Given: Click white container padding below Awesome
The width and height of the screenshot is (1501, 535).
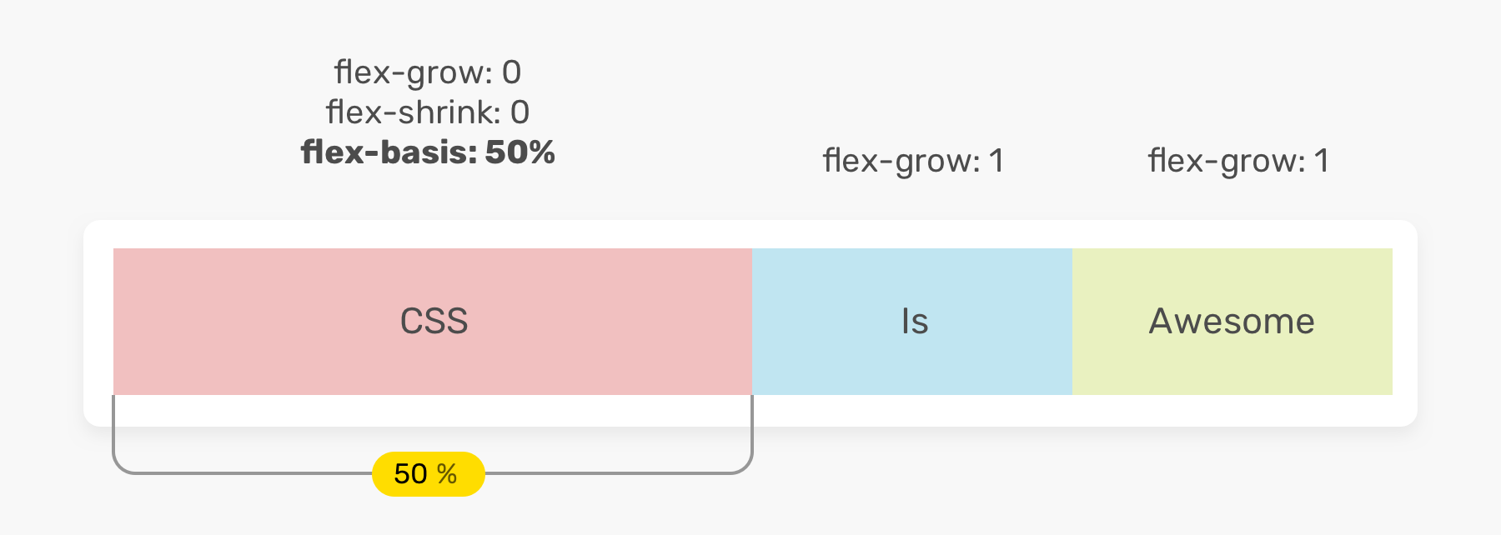Looking at the screenshot, I should point(1232,411).
